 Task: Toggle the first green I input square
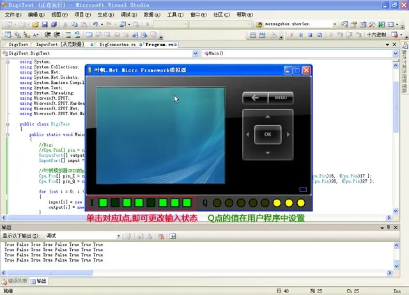[103, 203]
